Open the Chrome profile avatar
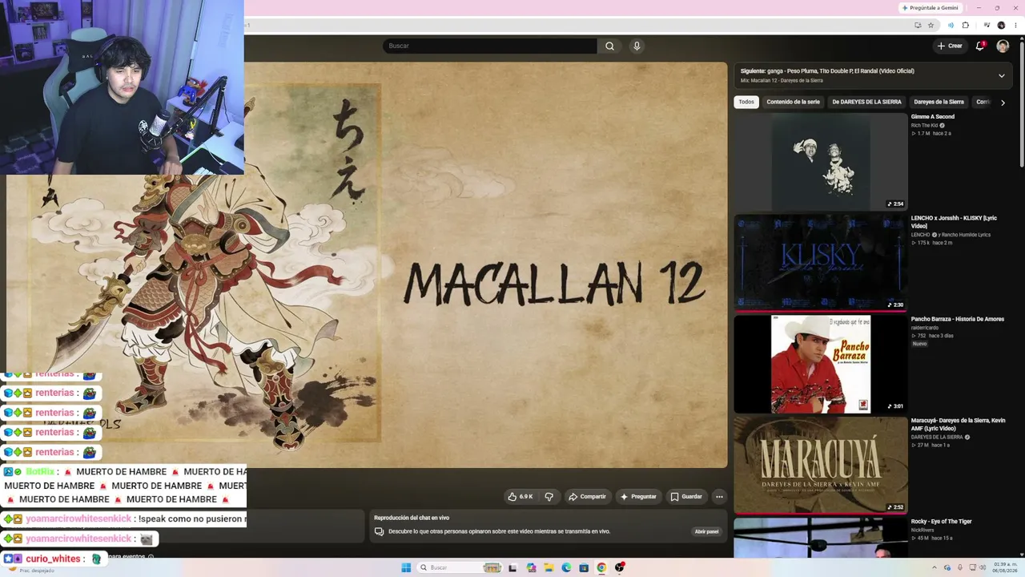1025x577 pixels. tap(1001, 25)
